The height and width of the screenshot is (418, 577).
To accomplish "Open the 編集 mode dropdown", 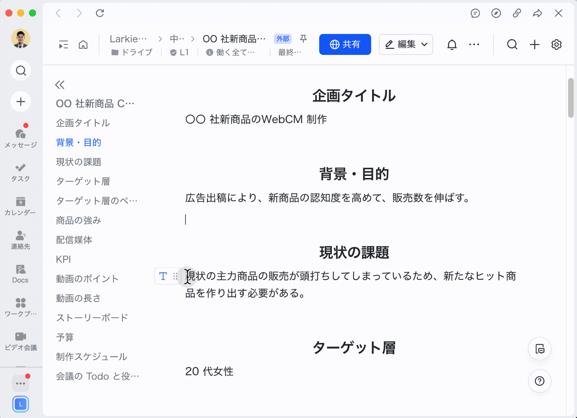I will (x=405, y=44).
